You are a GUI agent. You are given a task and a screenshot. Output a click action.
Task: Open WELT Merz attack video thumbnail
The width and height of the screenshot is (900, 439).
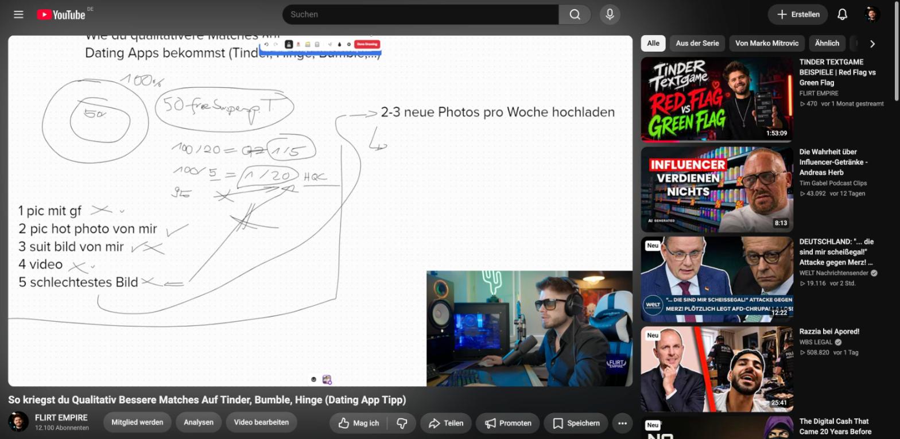tap(717, 279)
